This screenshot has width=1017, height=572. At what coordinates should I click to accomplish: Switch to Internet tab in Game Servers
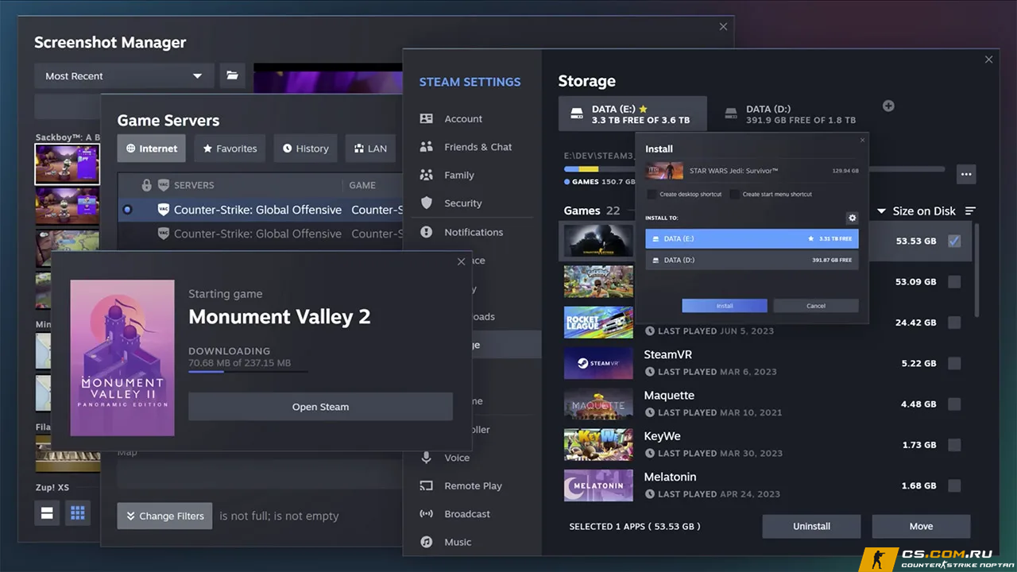[152, 149]
